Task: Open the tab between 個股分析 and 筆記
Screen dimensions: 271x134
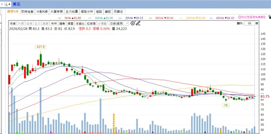Action: pyautogui.click(x=99, y=12)
